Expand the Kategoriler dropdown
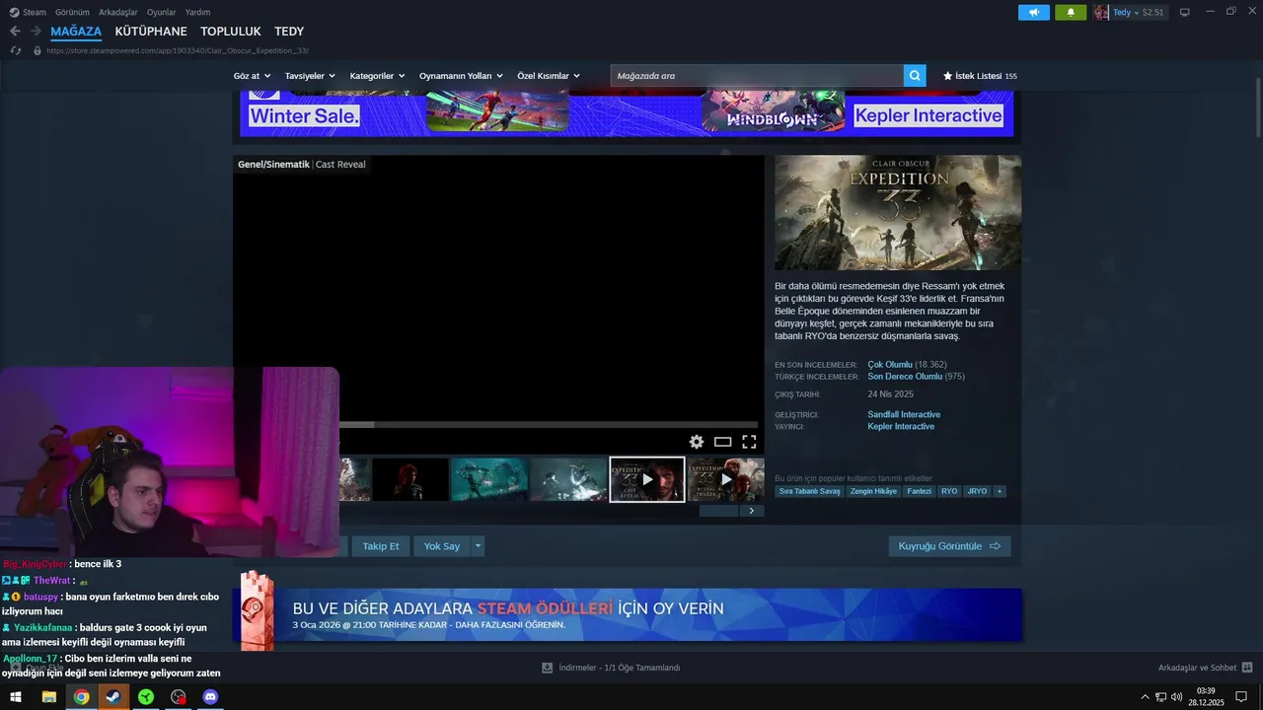The width and height of the screenshot is (1263, 710). (x=377, y=76)
